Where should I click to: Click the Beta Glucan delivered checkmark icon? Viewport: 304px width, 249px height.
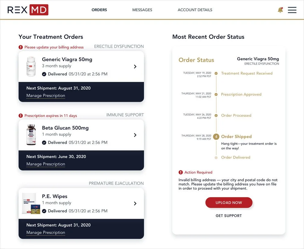point(44,143)
